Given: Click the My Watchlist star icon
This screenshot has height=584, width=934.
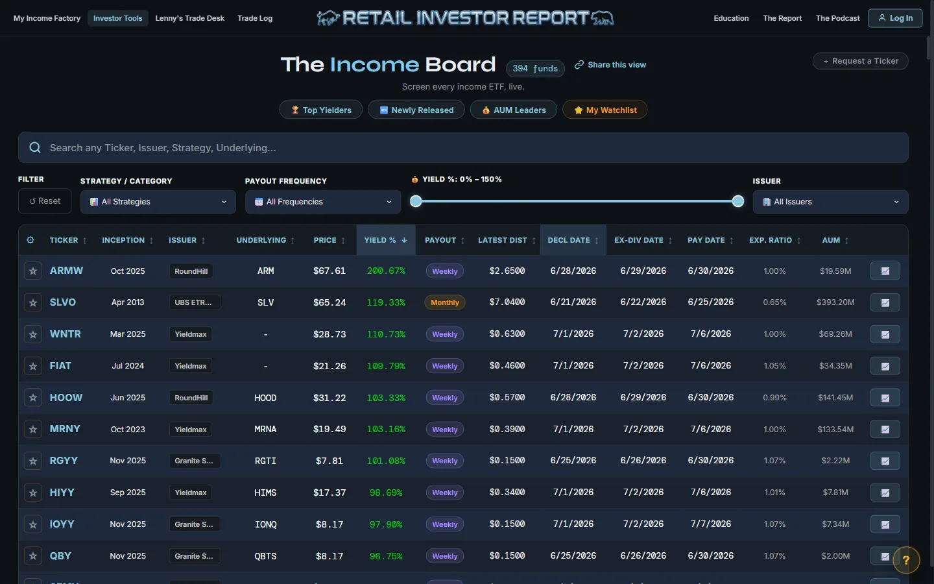Looking at the screenshot, I should pos(579,110).
